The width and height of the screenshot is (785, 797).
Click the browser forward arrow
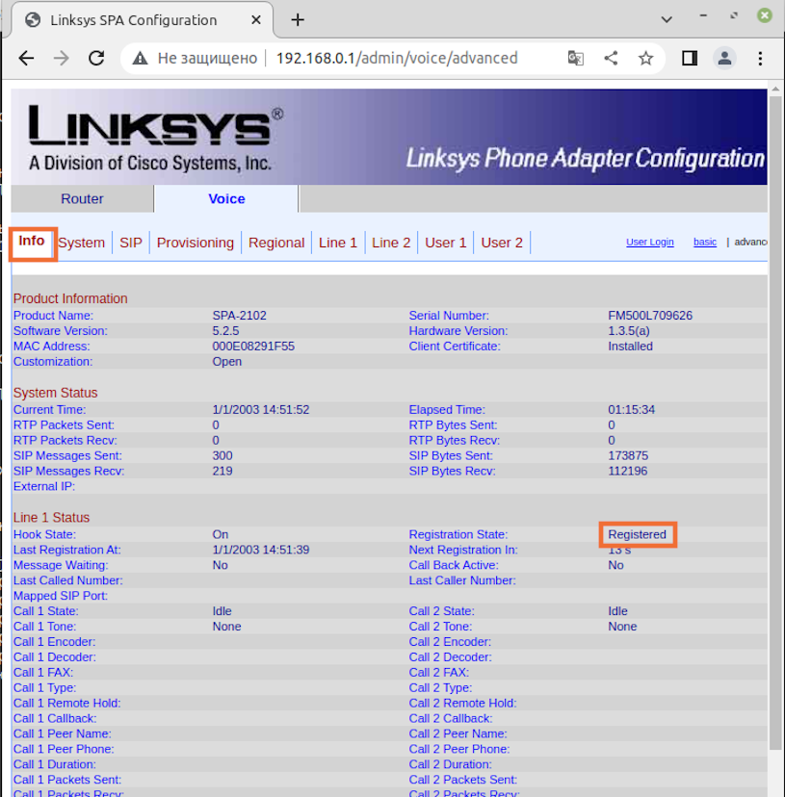[x=61, y=59]
